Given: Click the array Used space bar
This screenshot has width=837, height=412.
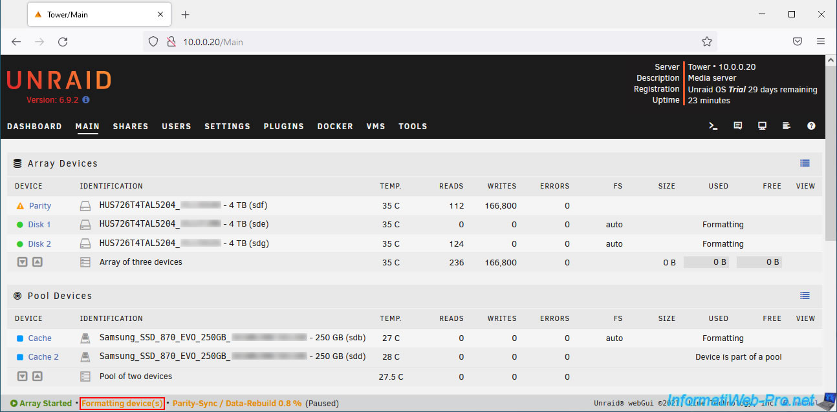Looking at the screenshot, I should pos(706,262).
